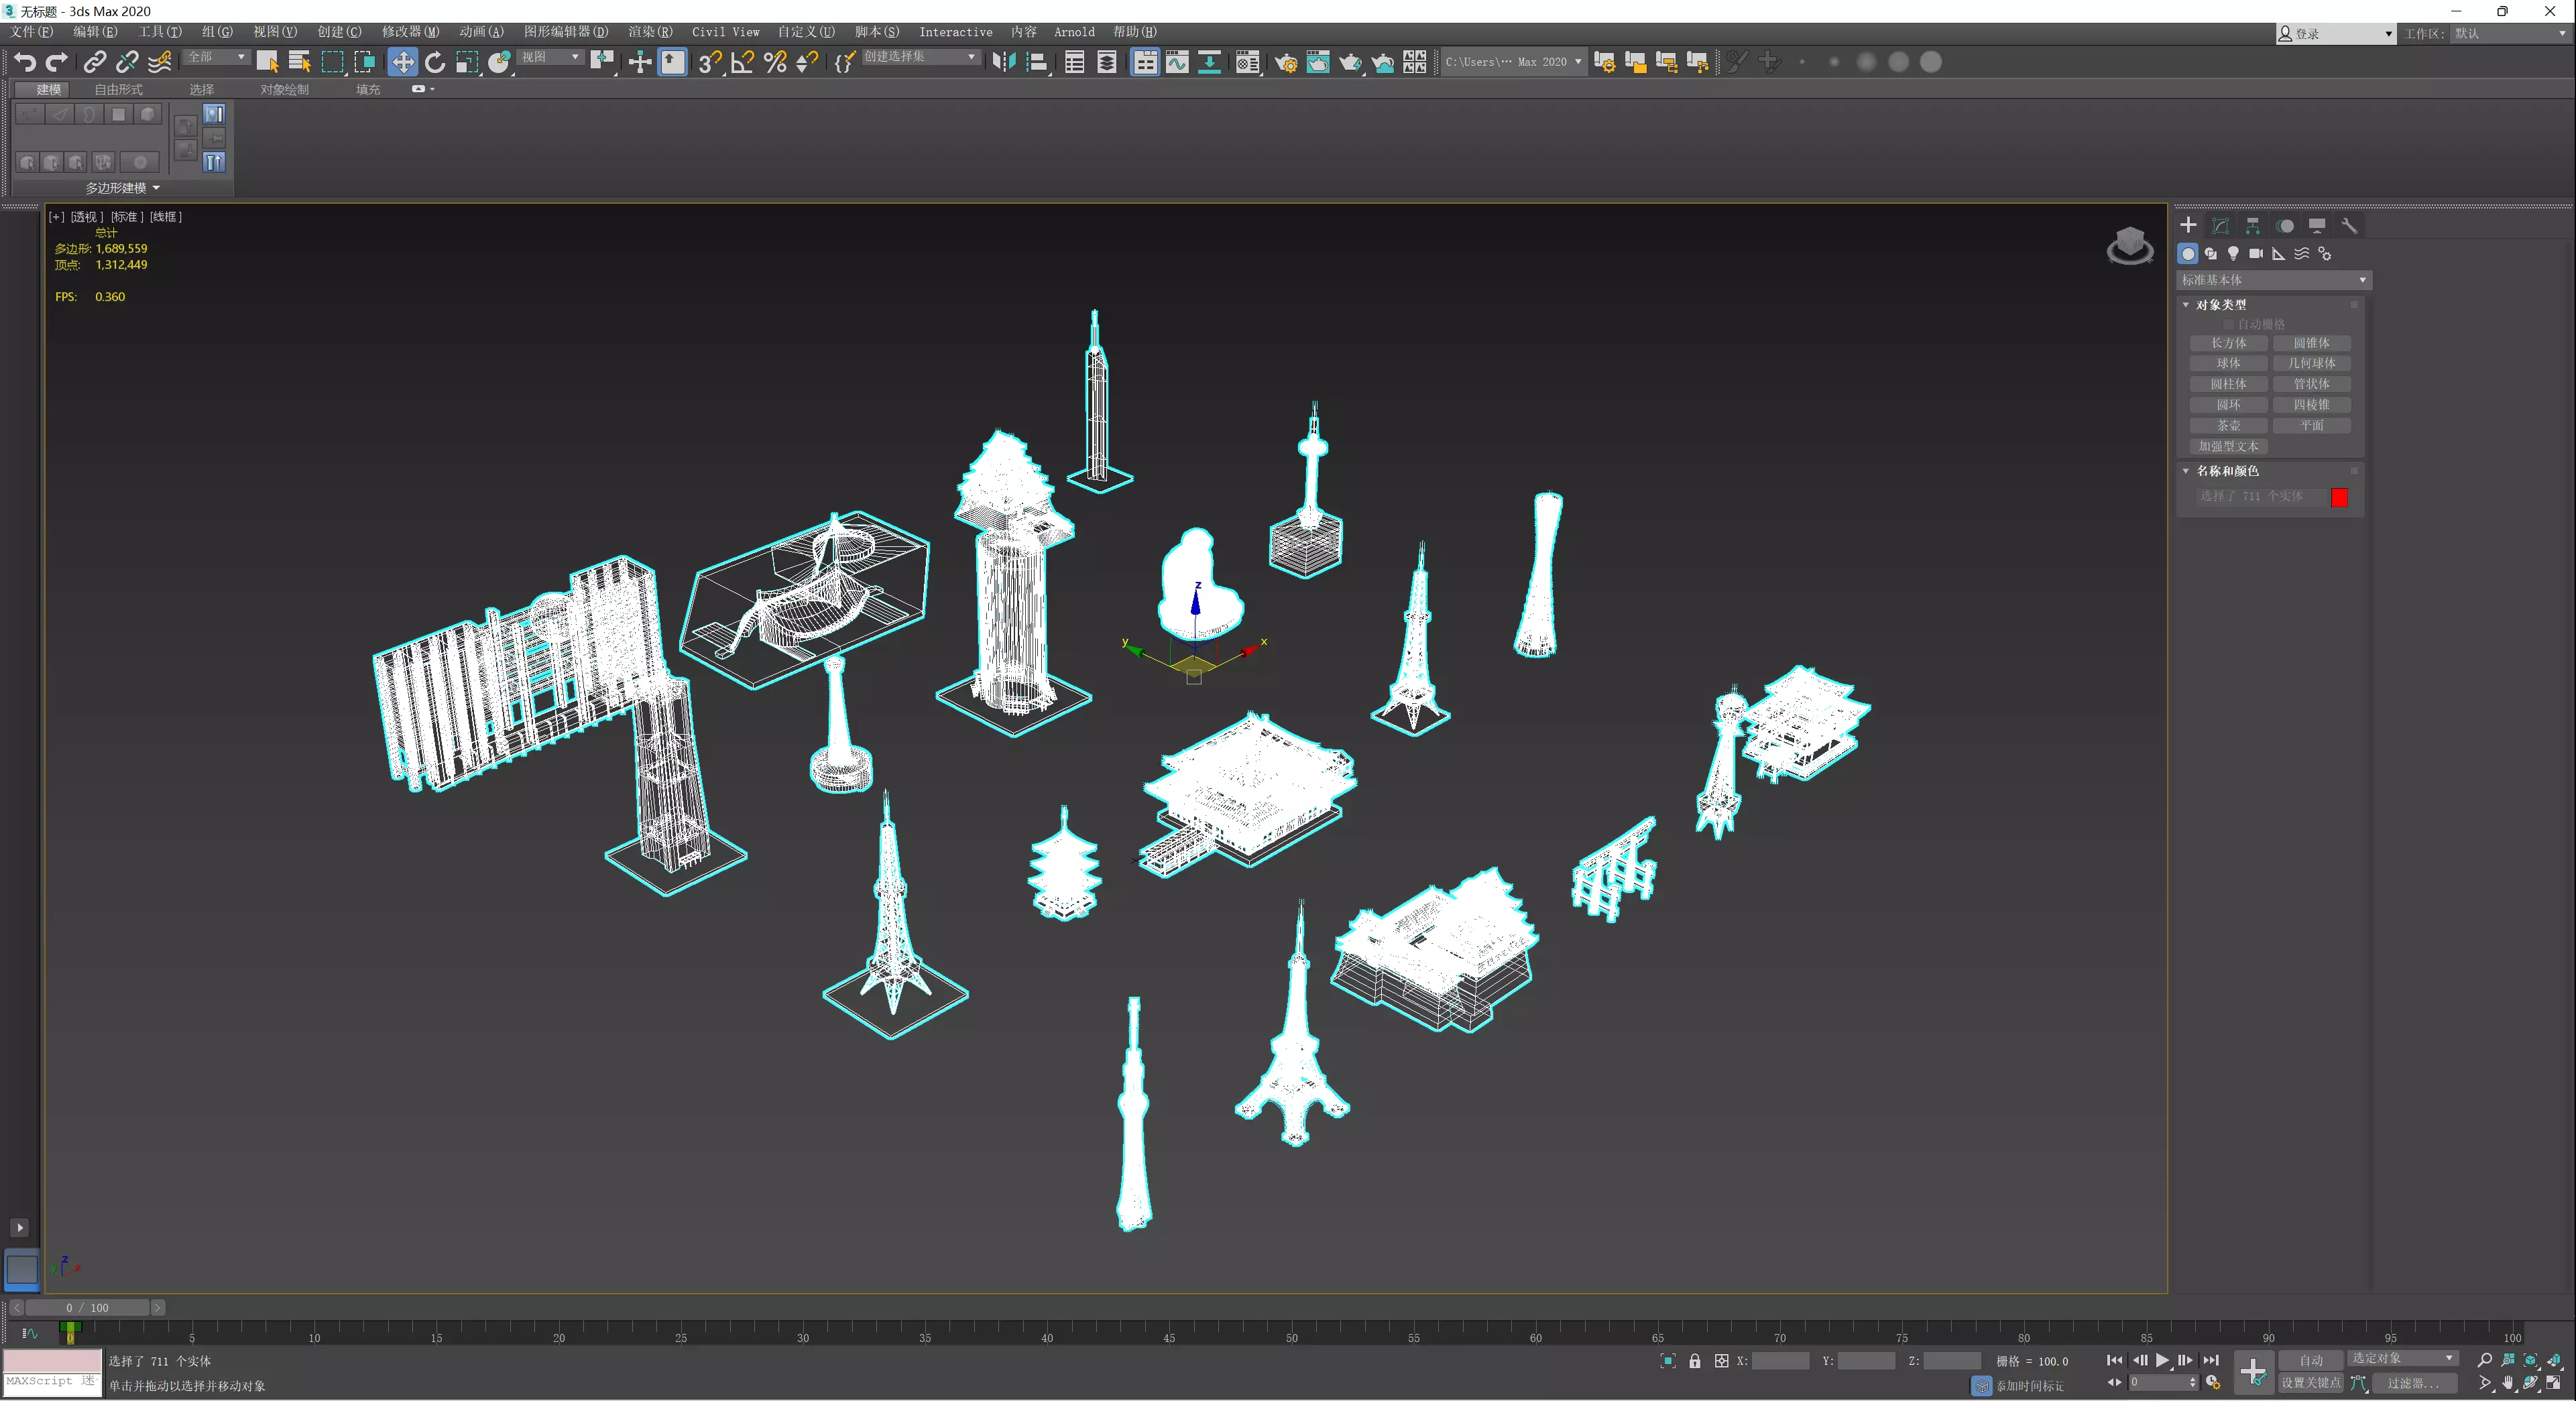Open the Utilities wrench panel icon

pyautogui.click(x=2349, y=226)
